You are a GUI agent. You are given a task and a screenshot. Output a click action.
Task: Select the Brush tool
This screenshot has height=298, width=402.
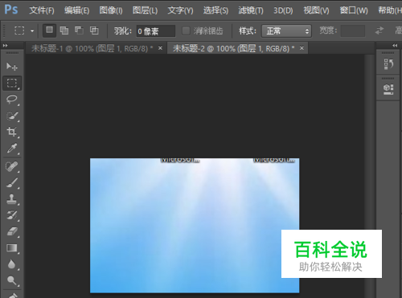12,183
